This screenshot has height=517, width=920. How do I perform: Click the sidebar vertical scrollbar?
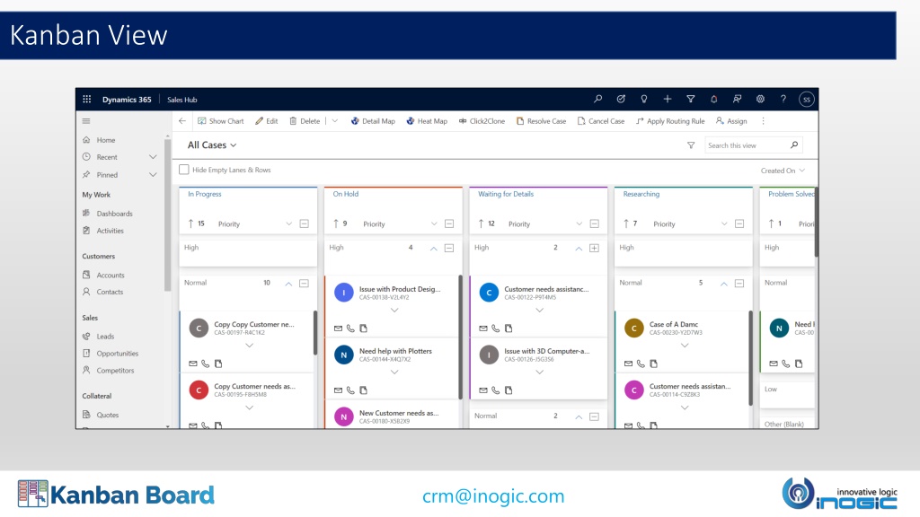167,214
